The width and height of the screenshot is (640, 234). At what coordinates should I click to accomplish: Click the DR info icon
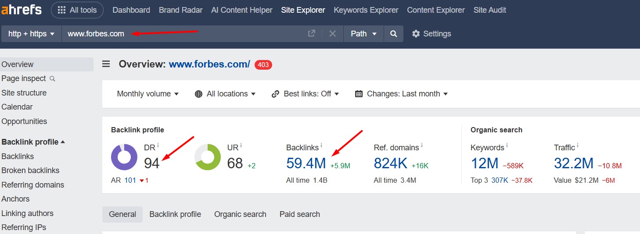click(158, 145)
